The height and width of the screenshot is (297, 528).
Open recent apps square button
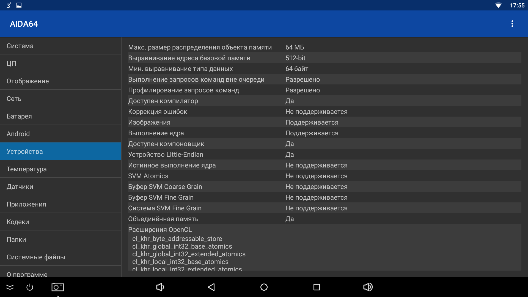tap(317, 287)
